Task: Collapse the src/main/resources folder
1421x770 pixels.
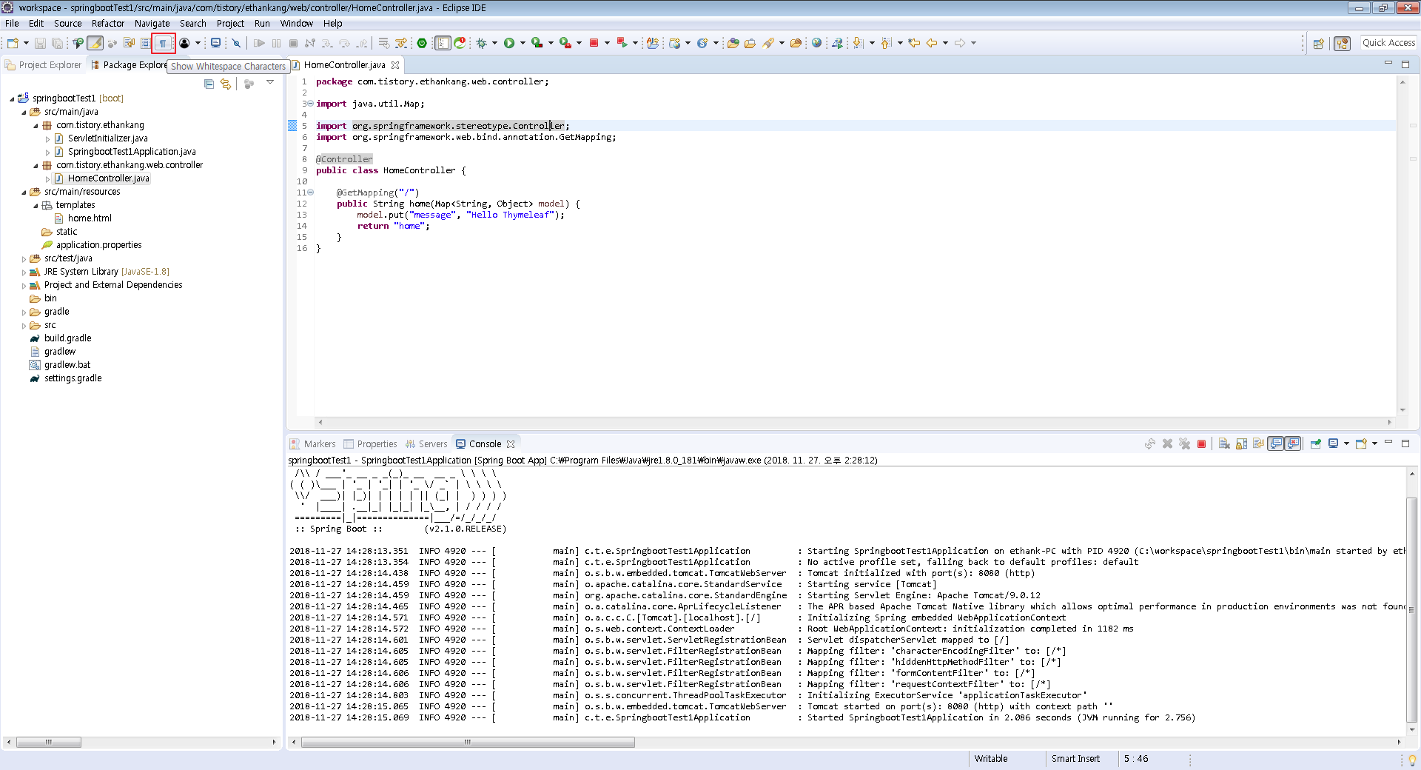Action: click(x=24, y=192)
